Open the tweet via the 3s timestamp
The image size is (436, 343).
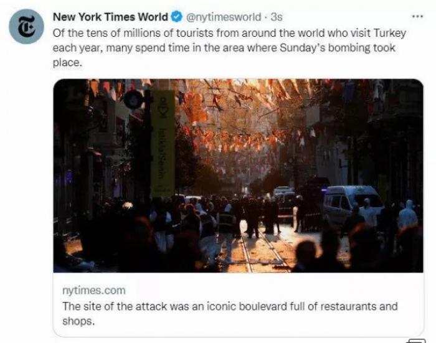[277, 17]
